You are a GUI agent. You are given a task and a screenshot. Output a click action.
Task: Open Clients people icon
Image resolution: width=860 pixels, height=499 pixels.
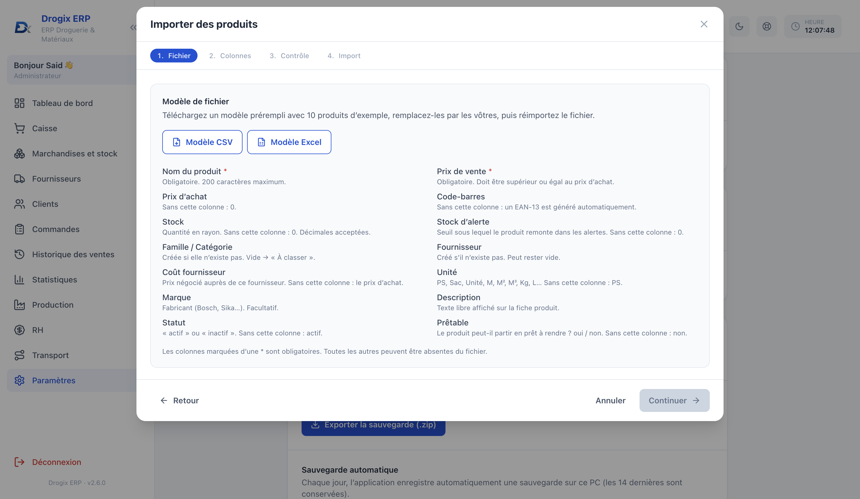(19, 204)
